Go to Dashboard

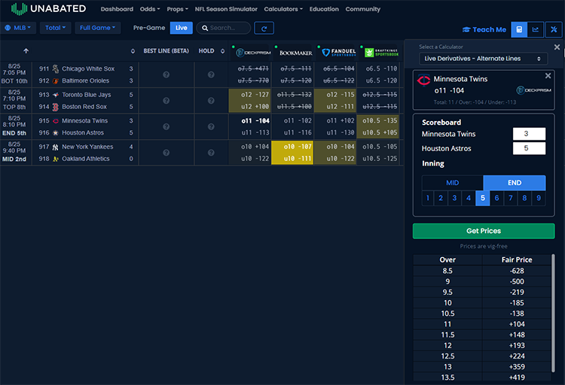pos(117,9)
